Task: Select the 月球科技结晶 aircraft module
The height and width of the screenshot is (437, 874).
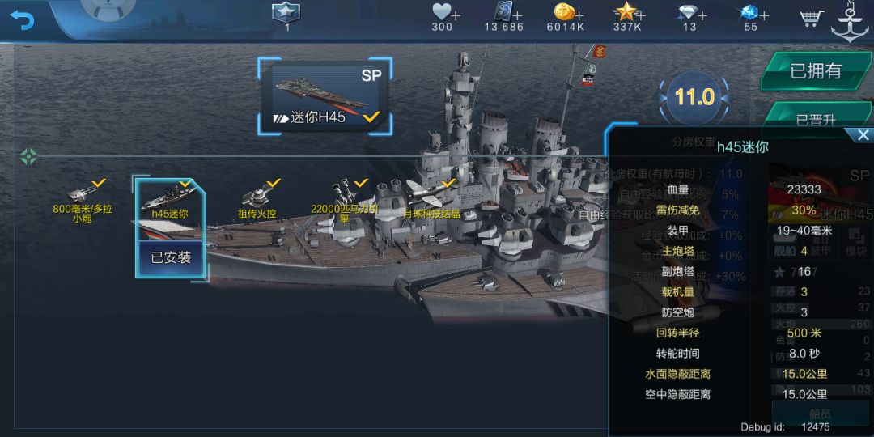Action: (432, 199)
